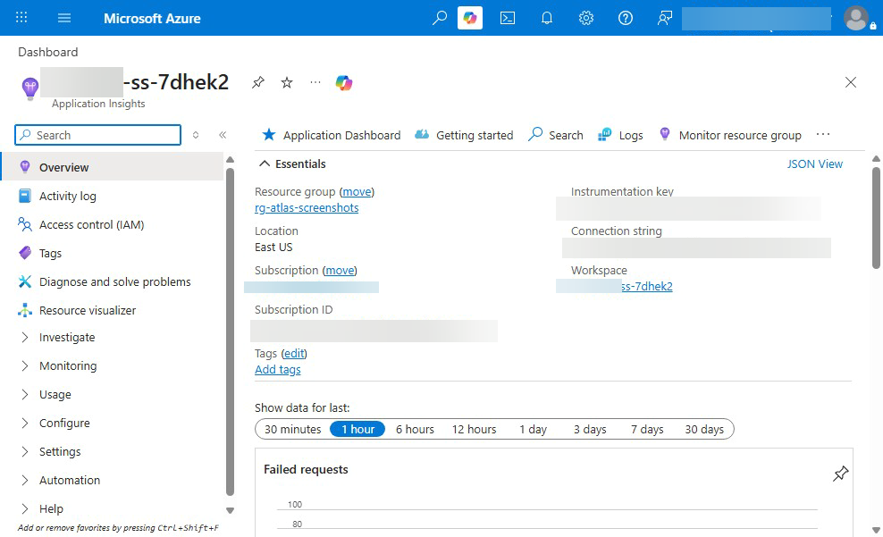Click move link next to Resource group

coord(357,192)
